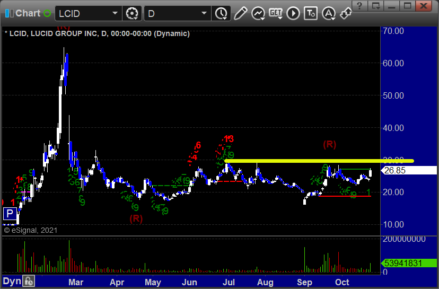This screenshot has height=289, width=439.
Task: Click the 60.00 price axis label
Action: tap(393, 63)
